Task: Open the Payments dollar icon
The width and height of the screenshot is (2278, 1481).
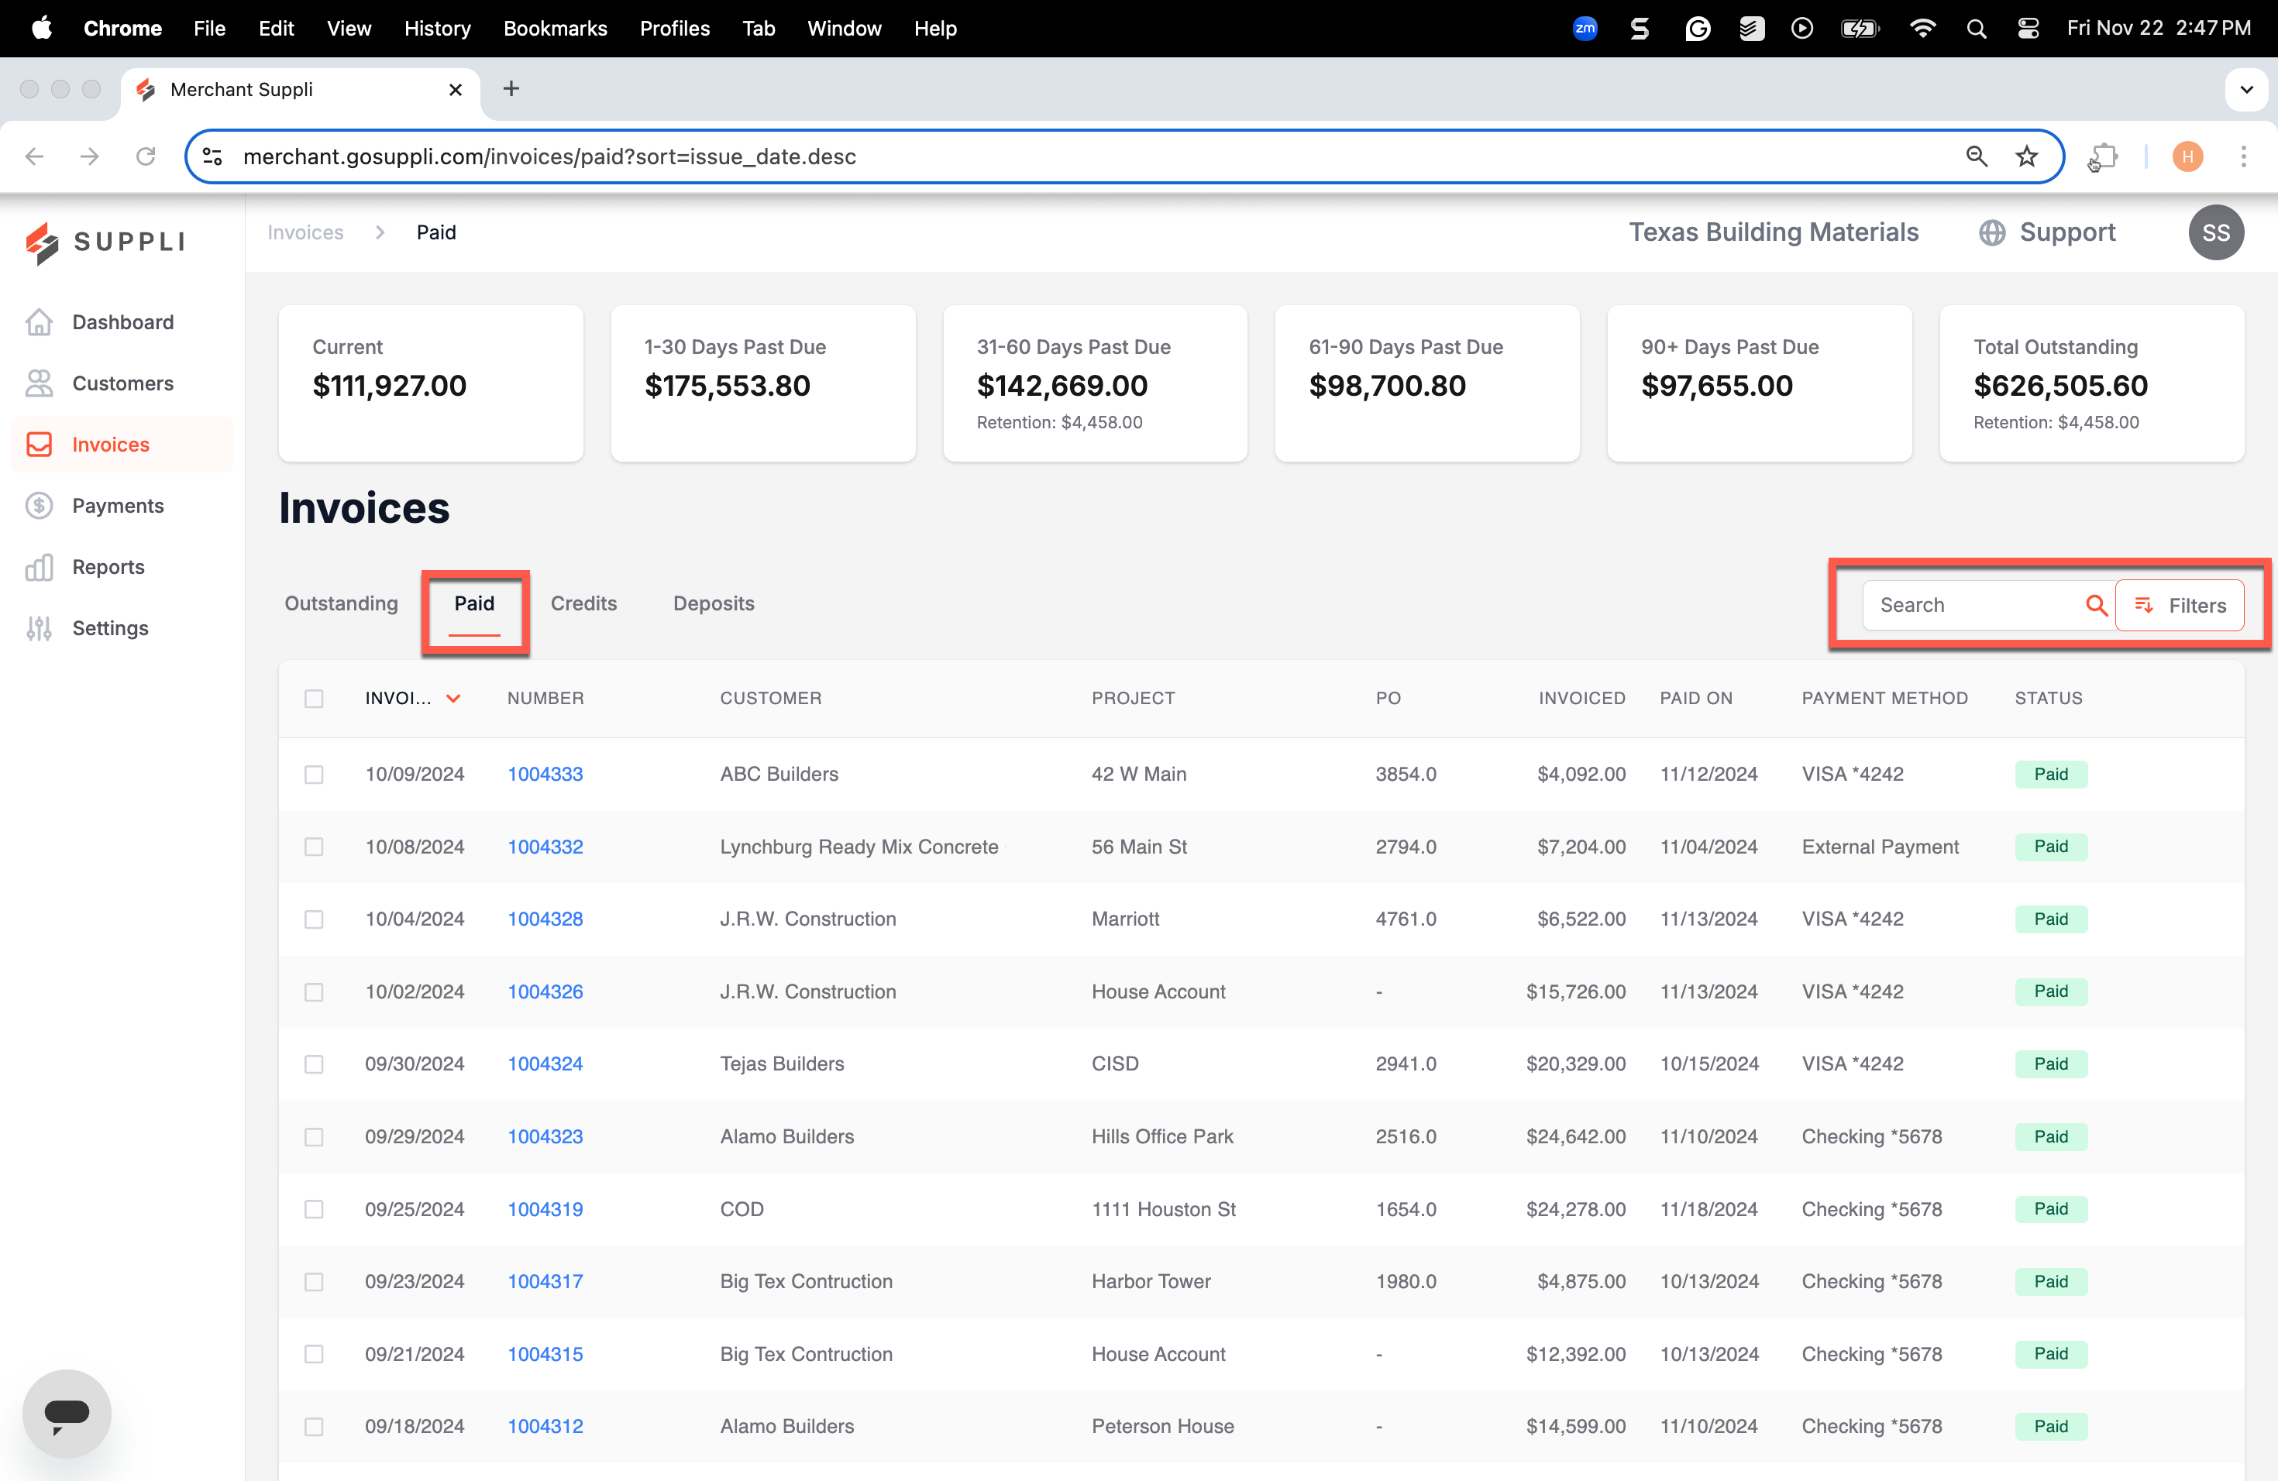Action: pyautogui.click(x=40, y=506)
